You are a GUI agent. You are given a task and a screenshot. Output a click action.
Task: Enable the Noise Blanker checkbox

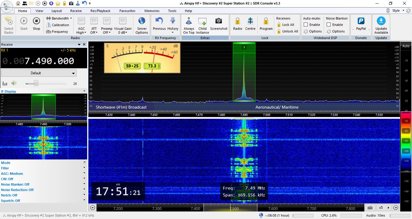[x=329, y=25]
